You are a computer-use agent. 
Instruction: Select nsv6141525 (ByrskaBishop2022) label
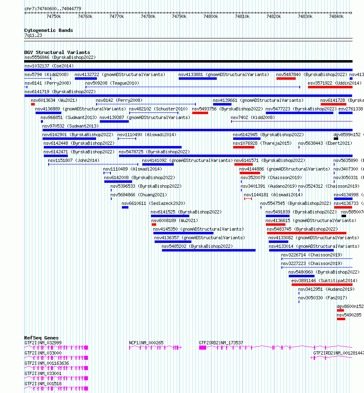(x=186, y=212)
